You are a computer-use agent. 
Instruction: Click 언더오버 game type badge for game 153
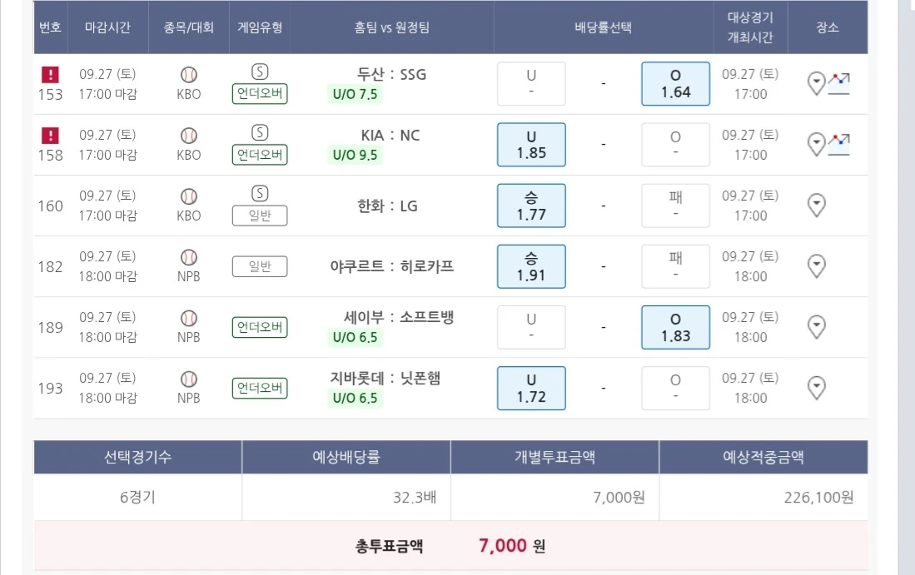pos(260,94)
